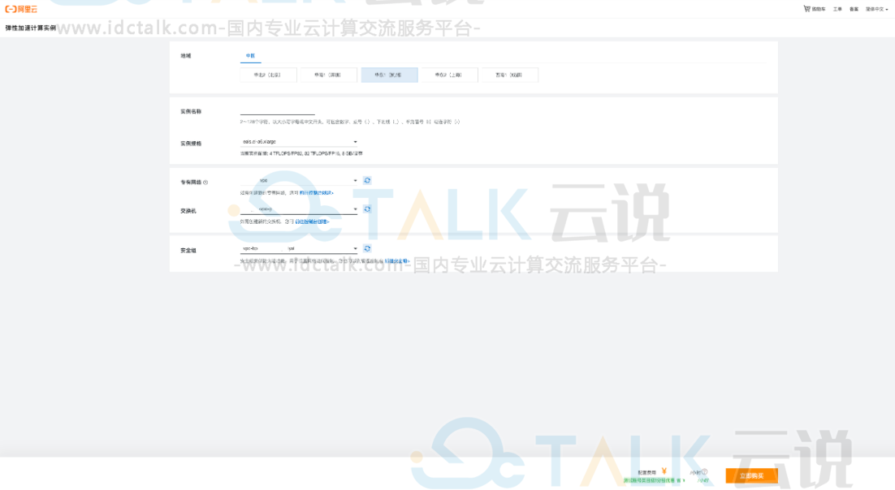The height and width of the screenshot is (490, 895).
Task: Follow the console link under the 交换机 dropdown
Action: [312, 221]
